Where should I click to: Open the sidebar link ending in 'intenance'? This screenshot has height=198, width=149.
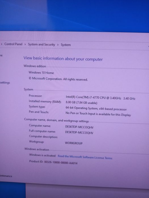point(6,176)
